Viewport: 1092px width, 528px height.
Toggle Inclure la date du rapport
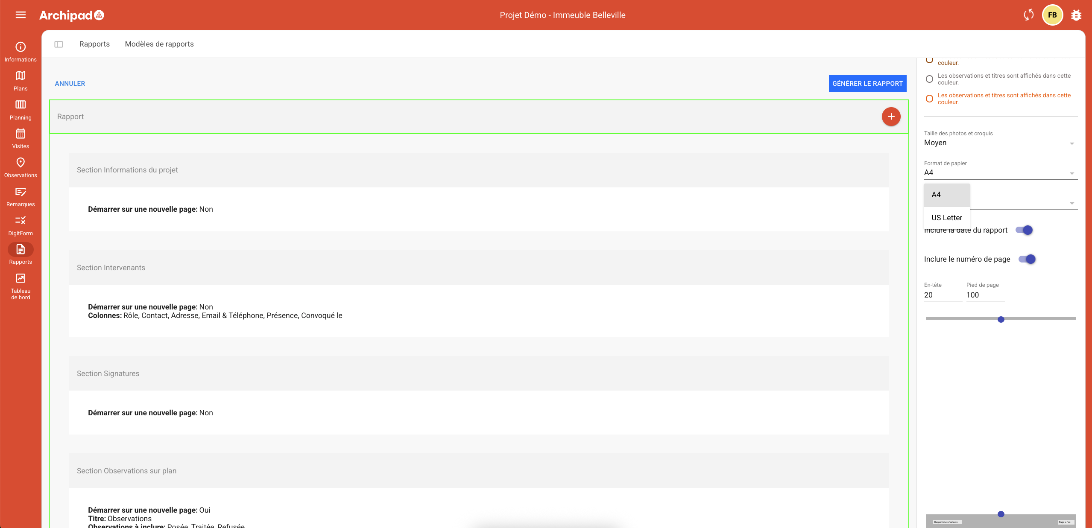(x=1024, y=230)
